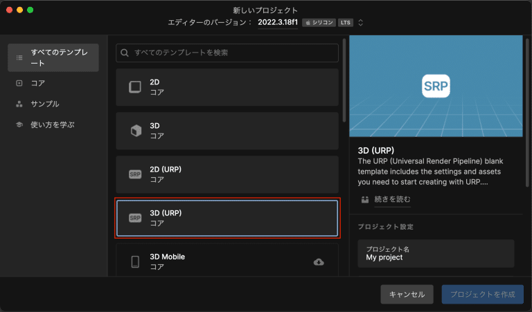
Task: Click the SRP icon of 2D (URP)
Action: click(x=135, y=174)
